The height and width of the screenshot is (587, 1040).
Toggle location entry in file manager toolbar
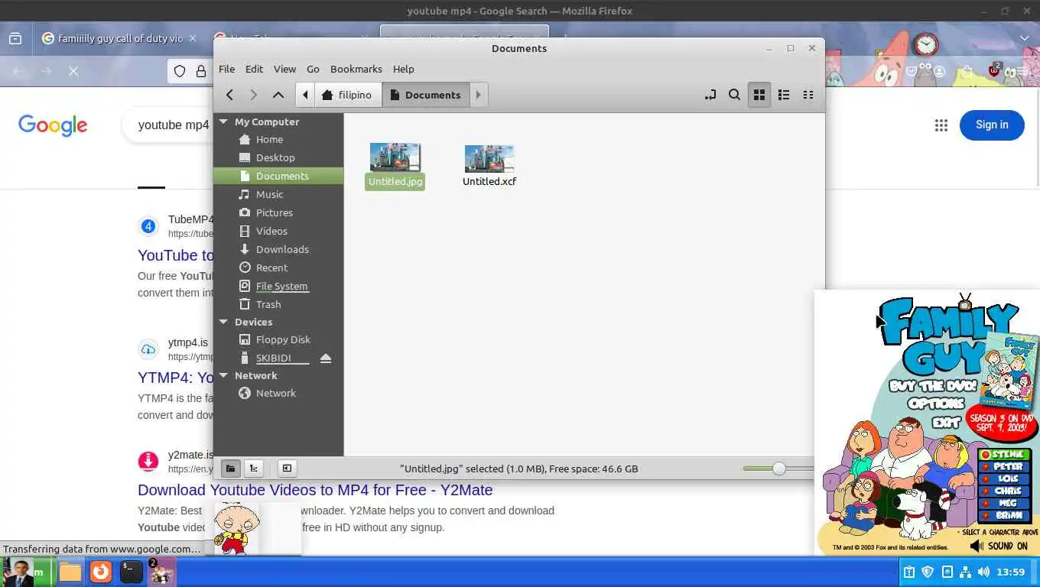710,95
